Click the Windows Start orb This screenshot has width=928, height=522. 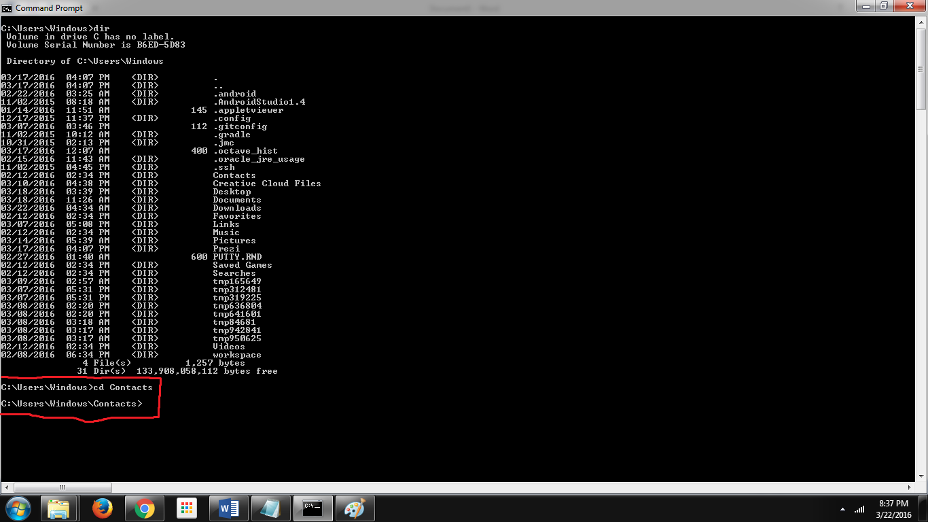17,508
